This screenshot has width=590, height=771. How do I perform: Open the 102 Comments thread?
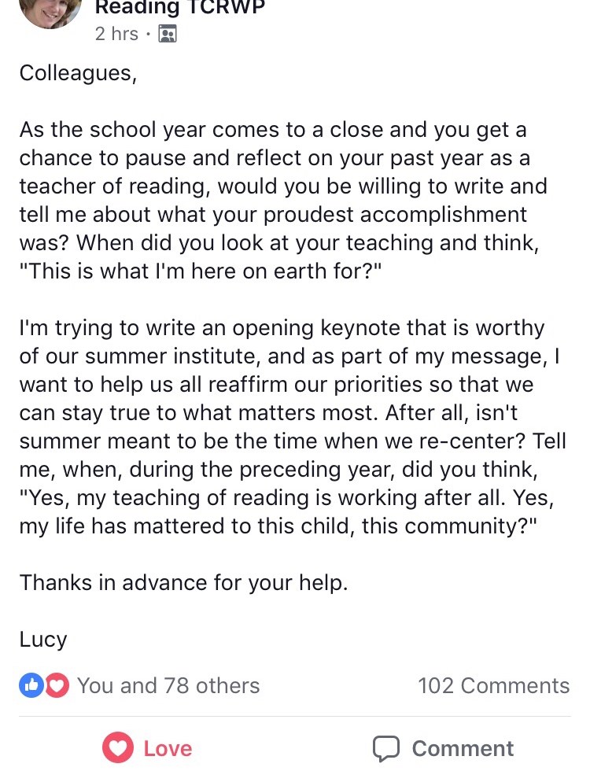point(493,685)
